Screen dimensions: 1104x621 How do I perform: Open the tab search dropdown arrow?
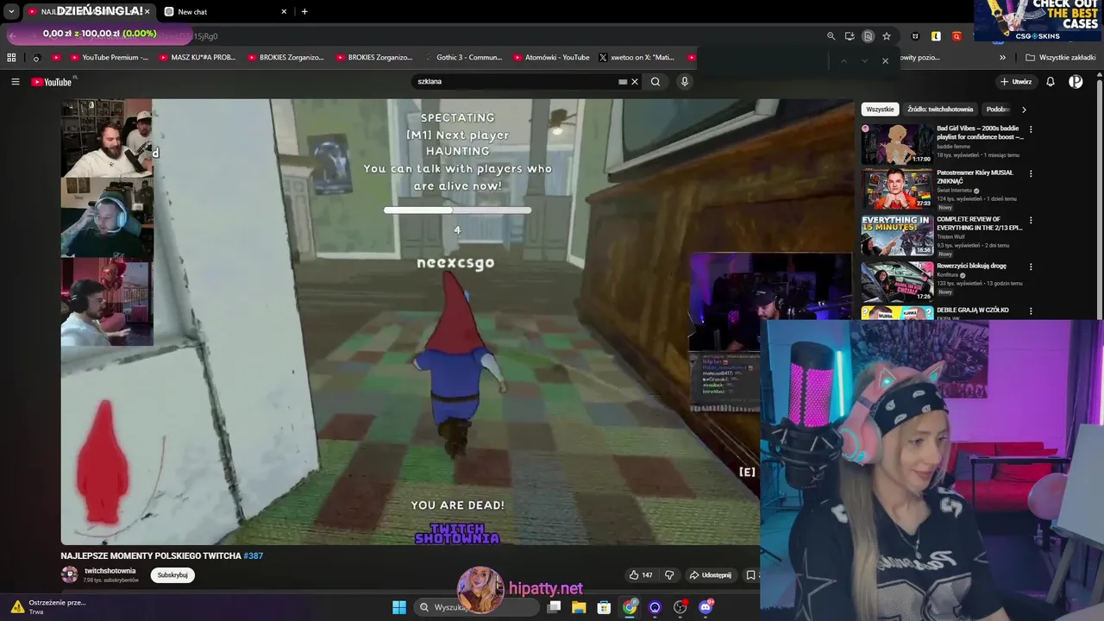tap(11, 12)
